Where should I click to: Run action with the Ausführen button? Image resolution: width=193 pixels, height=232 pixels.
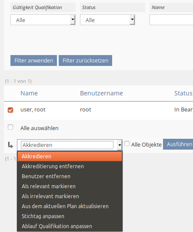pyautogui.click(x=178, y=144)
